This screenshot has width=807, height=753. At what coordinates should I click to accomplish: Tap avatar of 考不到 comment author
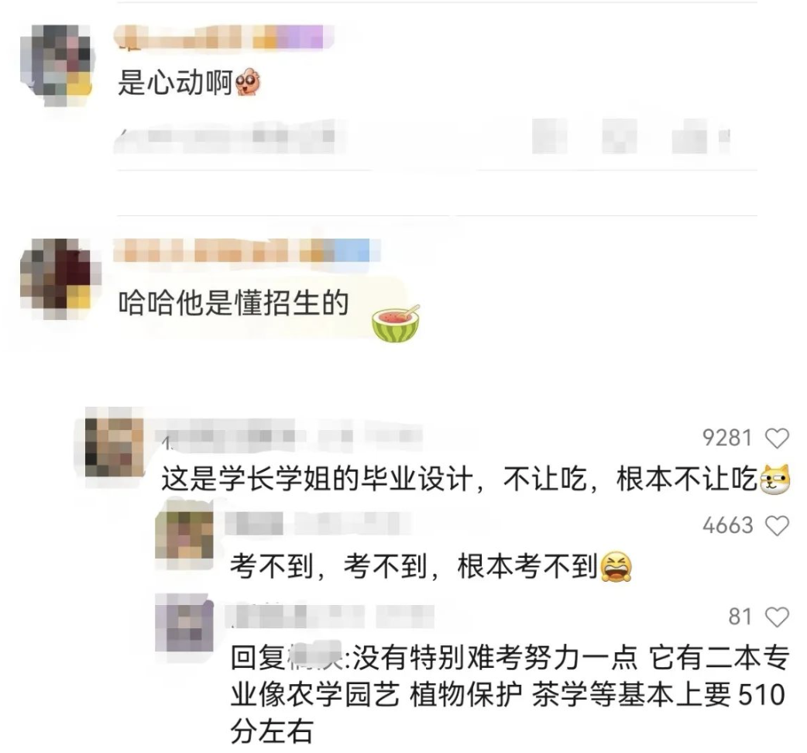(x=184, y=534)
